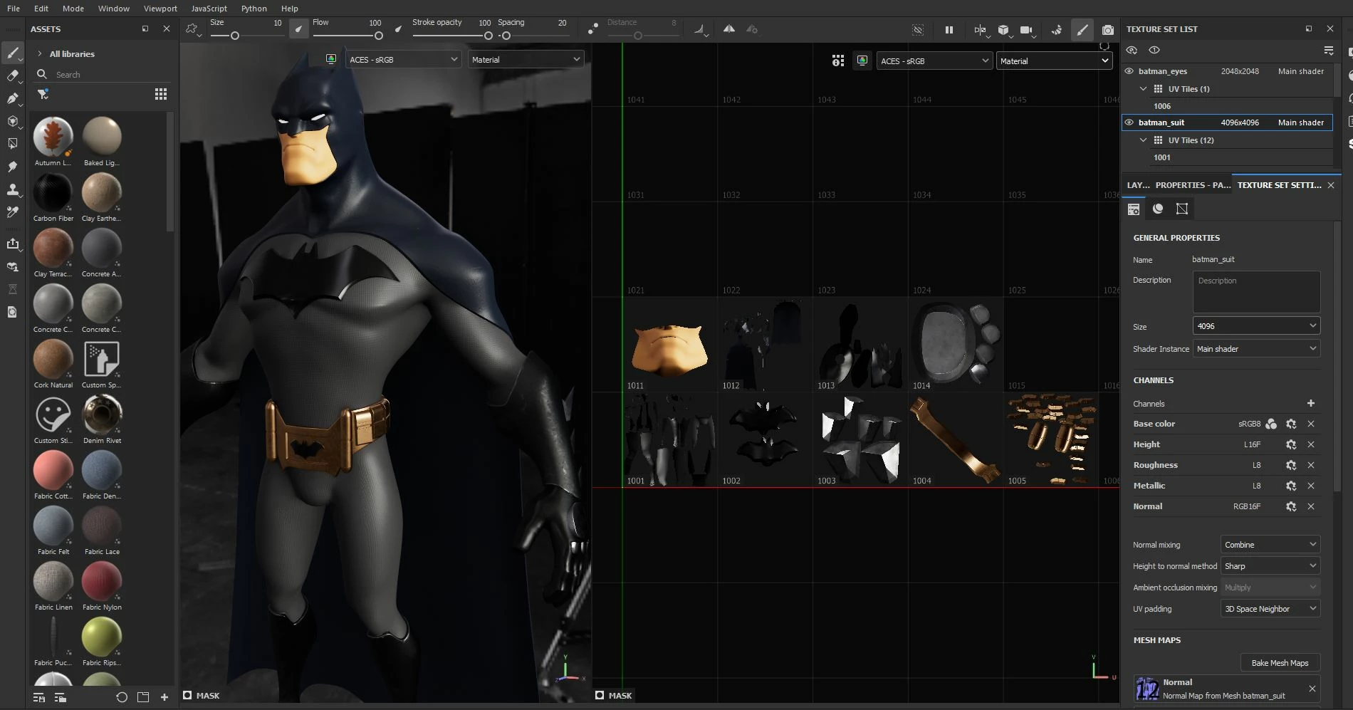
Task: Toggle visibility of batman_suit texture set
Action: 1129,122
